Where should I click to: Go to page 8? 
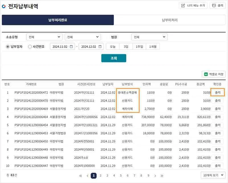pos(141,176)
